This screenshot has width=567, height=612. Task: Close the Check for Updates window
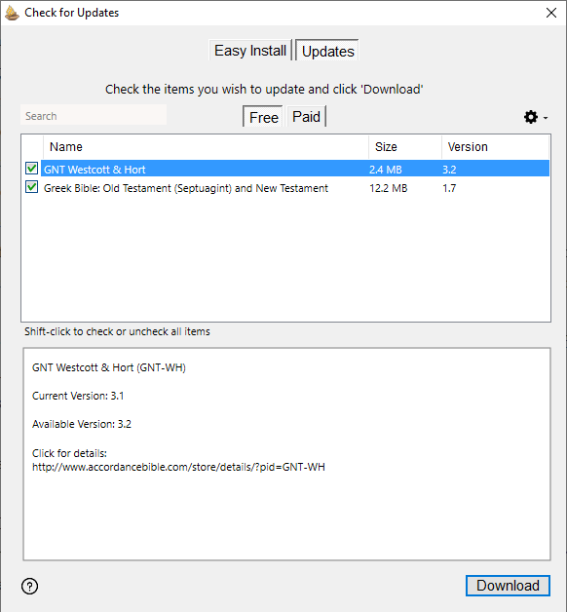(x=551, y=13)
